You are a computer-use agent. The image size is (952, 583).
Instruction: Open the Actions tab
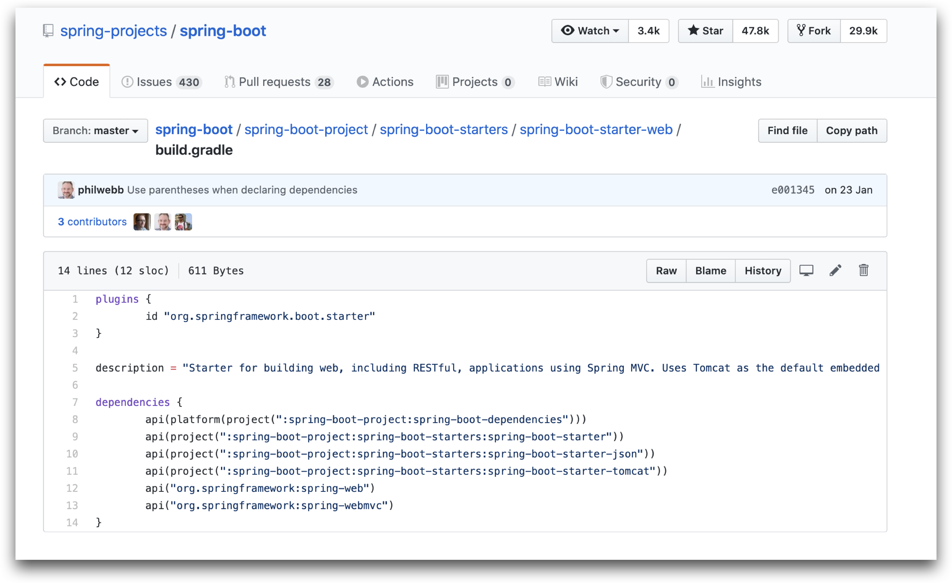tap(385, 82)
